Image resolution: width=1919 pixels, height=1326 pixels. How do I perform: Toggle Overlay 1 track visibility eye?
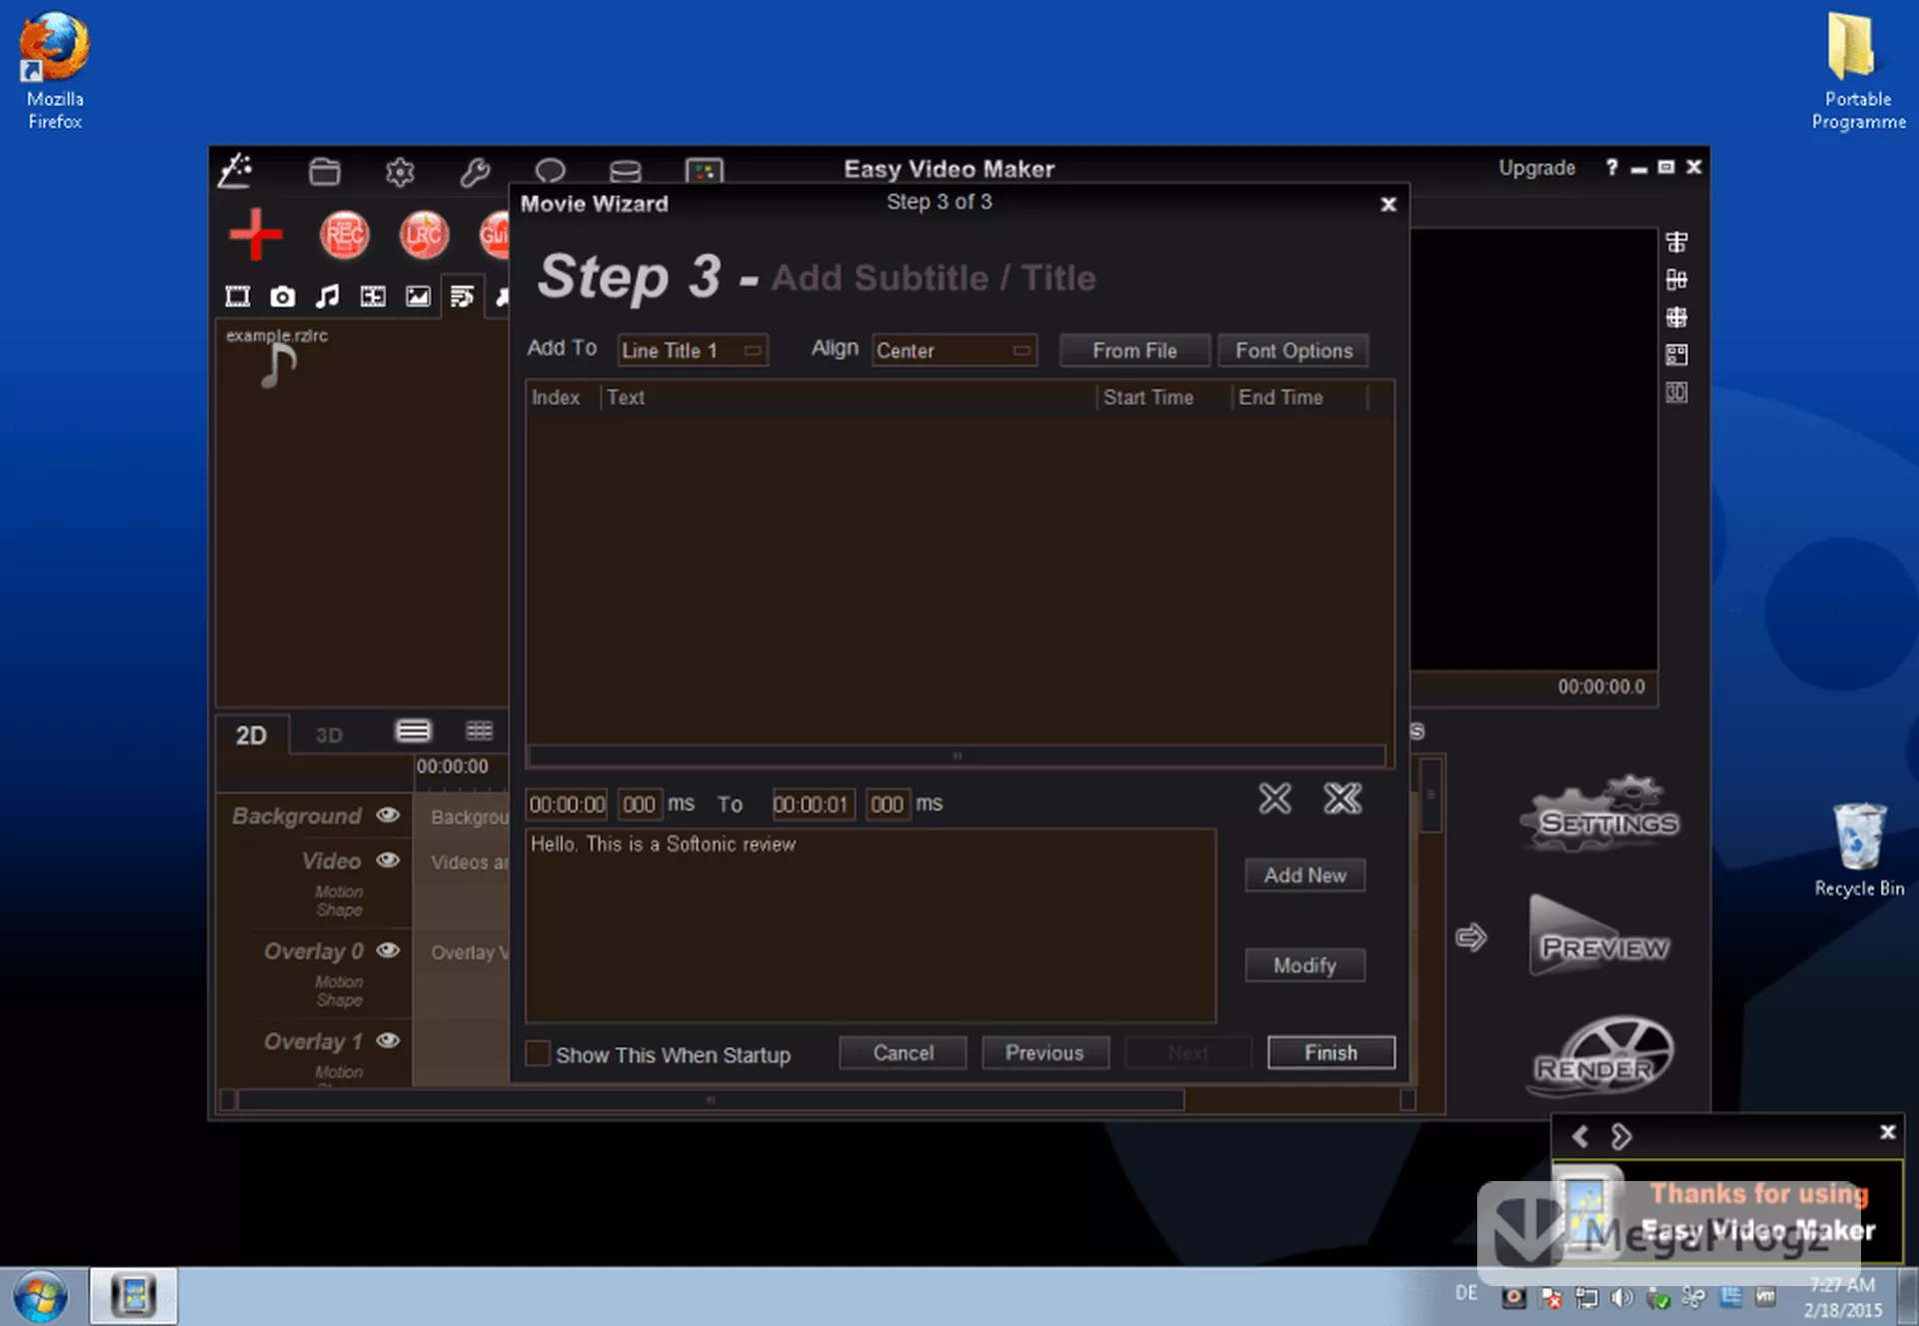(x=388, y=1040)
